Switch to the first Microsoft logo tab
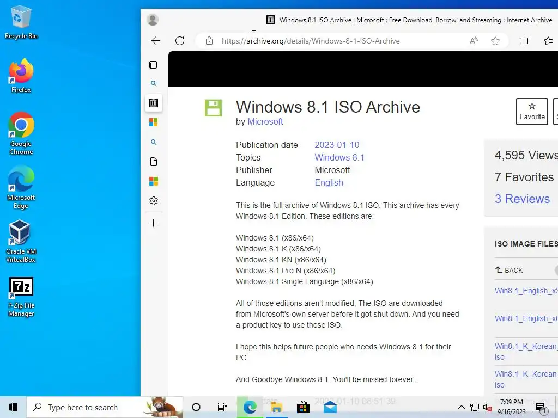Image resolution: width=558 pixels, height=418 pixels. click(153, 122)
